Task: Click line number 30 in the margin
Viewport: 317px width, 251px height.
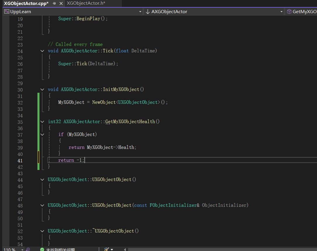Action: click(x=20, y=90)
